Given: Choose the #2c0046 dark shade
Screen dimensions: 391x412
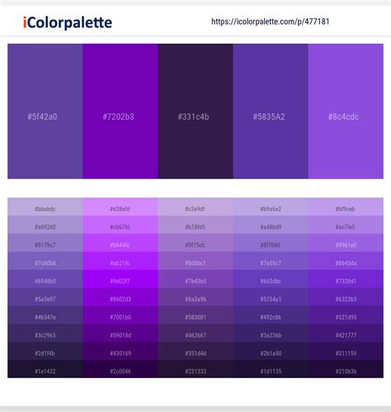Looking at the screenshot, I should tap(120, 369).
